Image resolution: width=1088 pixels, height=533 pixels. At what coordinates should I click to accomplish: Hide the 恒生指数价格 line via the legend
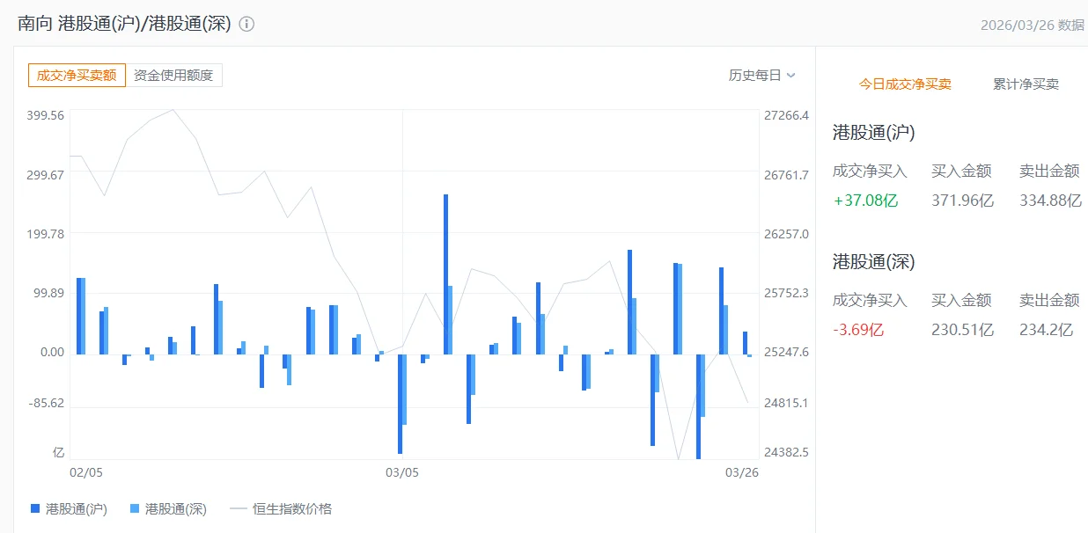pyautogui.click(x=281, y=508)
